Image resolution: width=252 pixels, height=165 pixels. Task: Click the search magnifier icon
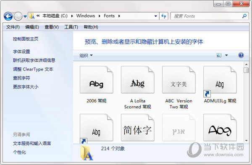pos(244,16)
